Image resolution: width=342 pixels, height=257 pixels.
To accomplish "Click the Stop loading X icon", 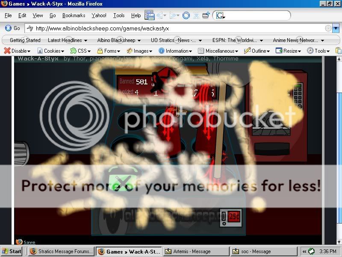I will (196, 15).
